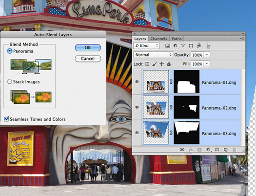
Task: Click the pixel layer filter icon
Action: coord(168,46)
